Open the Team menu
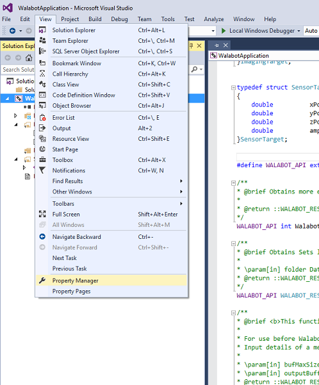 (144, 19)
